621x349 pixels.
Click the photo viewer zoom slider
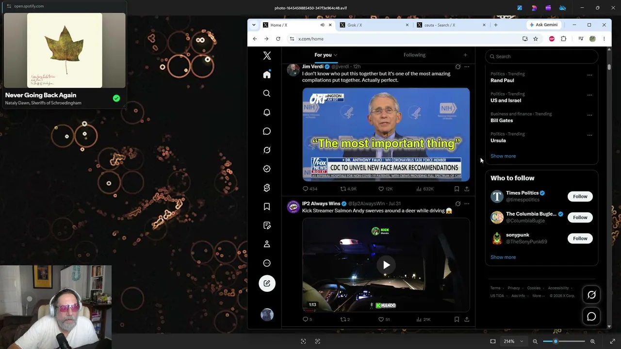[564, 341]
